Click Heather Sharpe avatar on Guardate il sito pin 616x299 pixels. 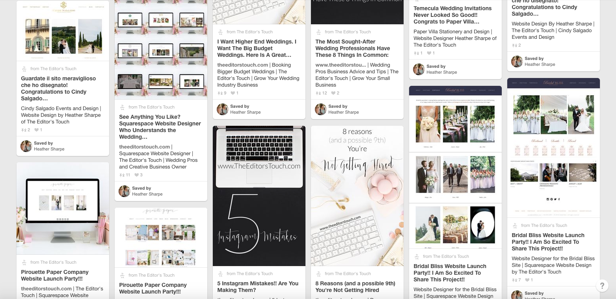click(26, 146)
